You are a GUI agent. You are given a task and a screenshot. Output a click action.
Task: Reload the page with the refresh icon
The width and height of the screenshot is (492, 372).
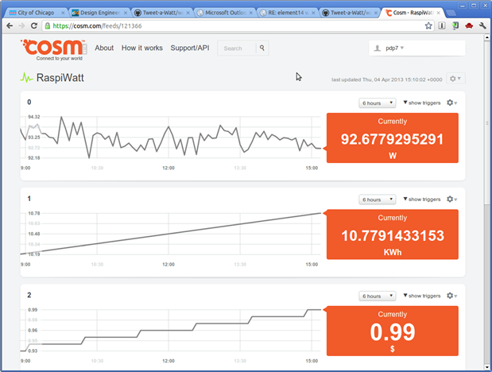34,25
